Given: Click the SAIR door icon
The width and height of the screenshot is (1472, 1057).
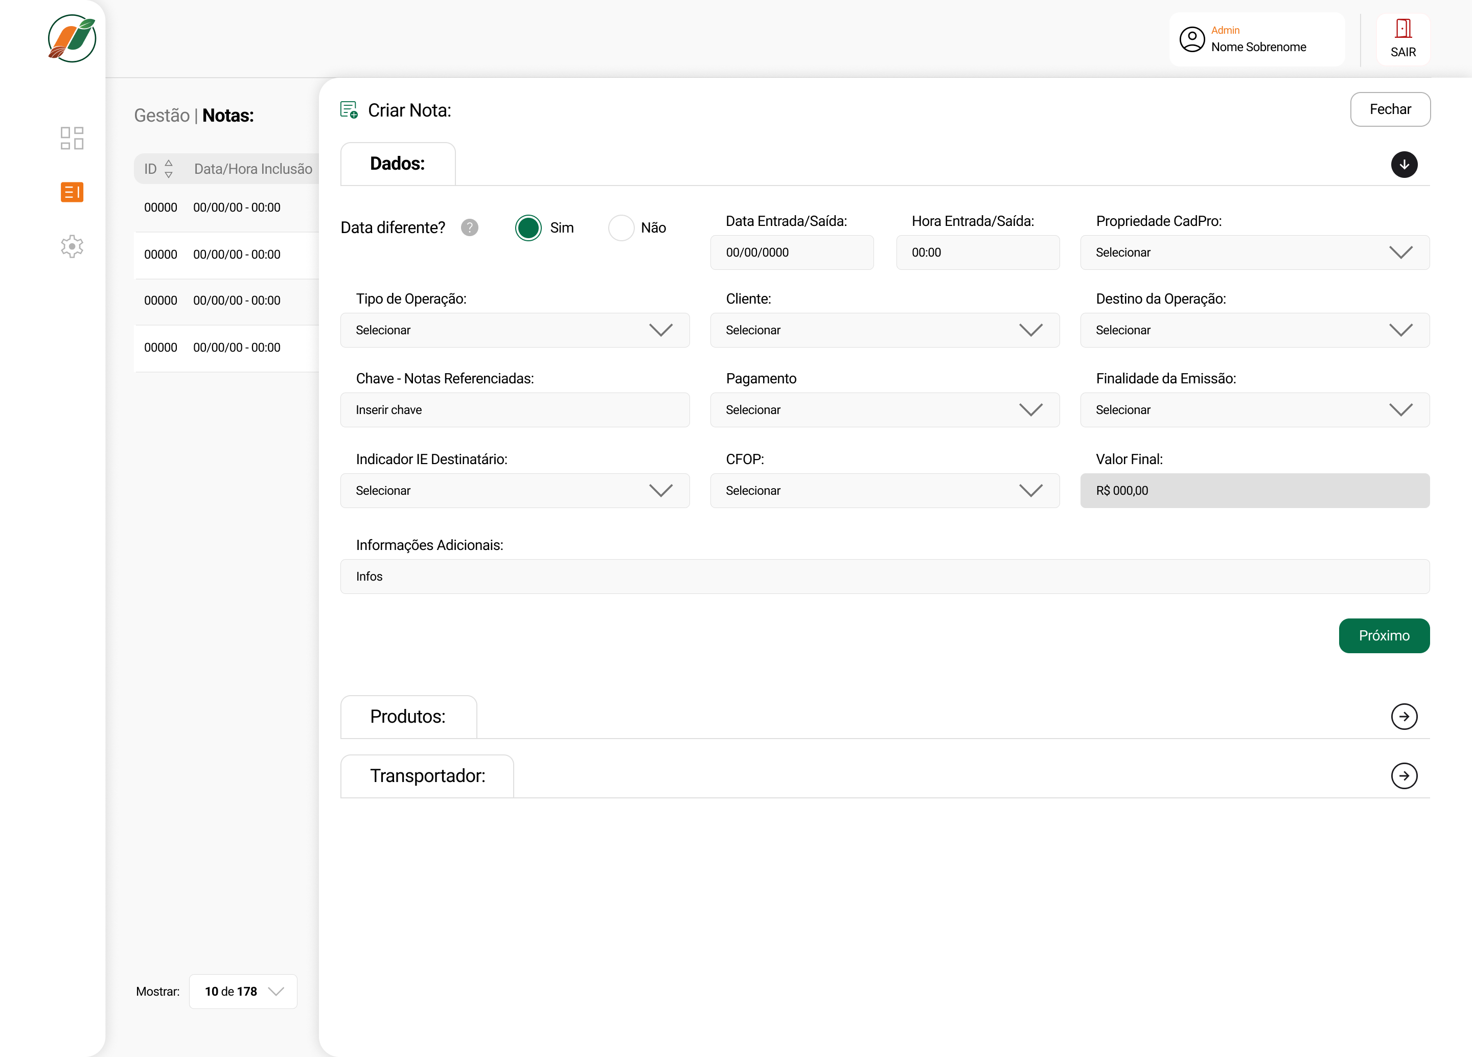Looking at the screenshot, I should click(x=1402, y=29).
